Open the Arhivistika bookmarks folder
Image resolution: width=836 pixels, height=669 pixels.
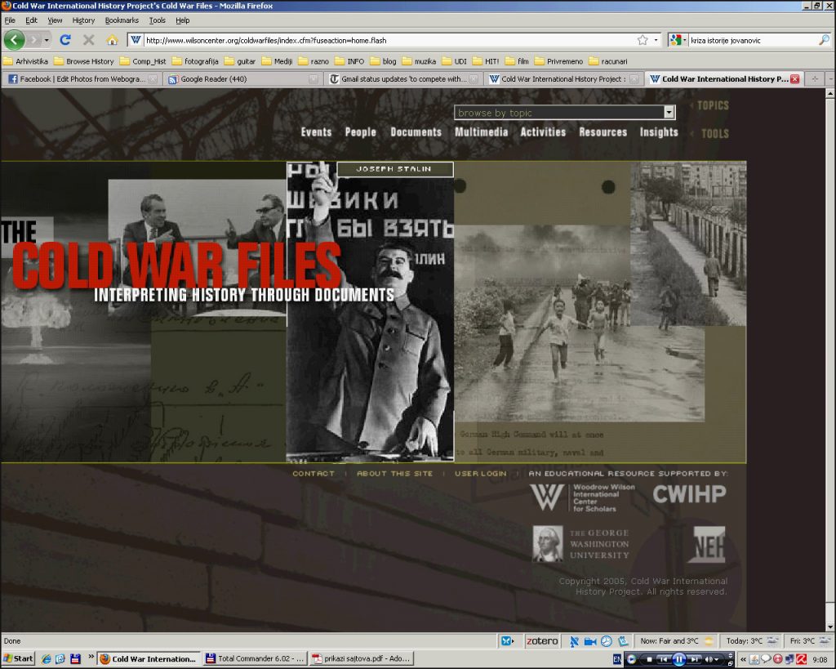26,61
